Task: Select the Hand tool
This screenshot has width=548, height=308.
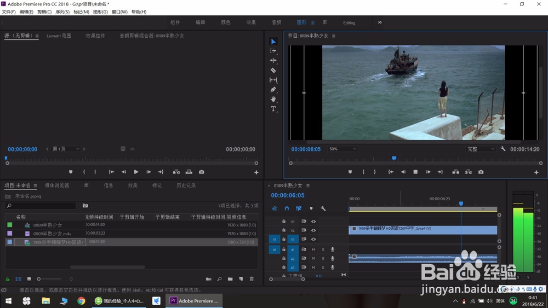Action: (273, 100)
